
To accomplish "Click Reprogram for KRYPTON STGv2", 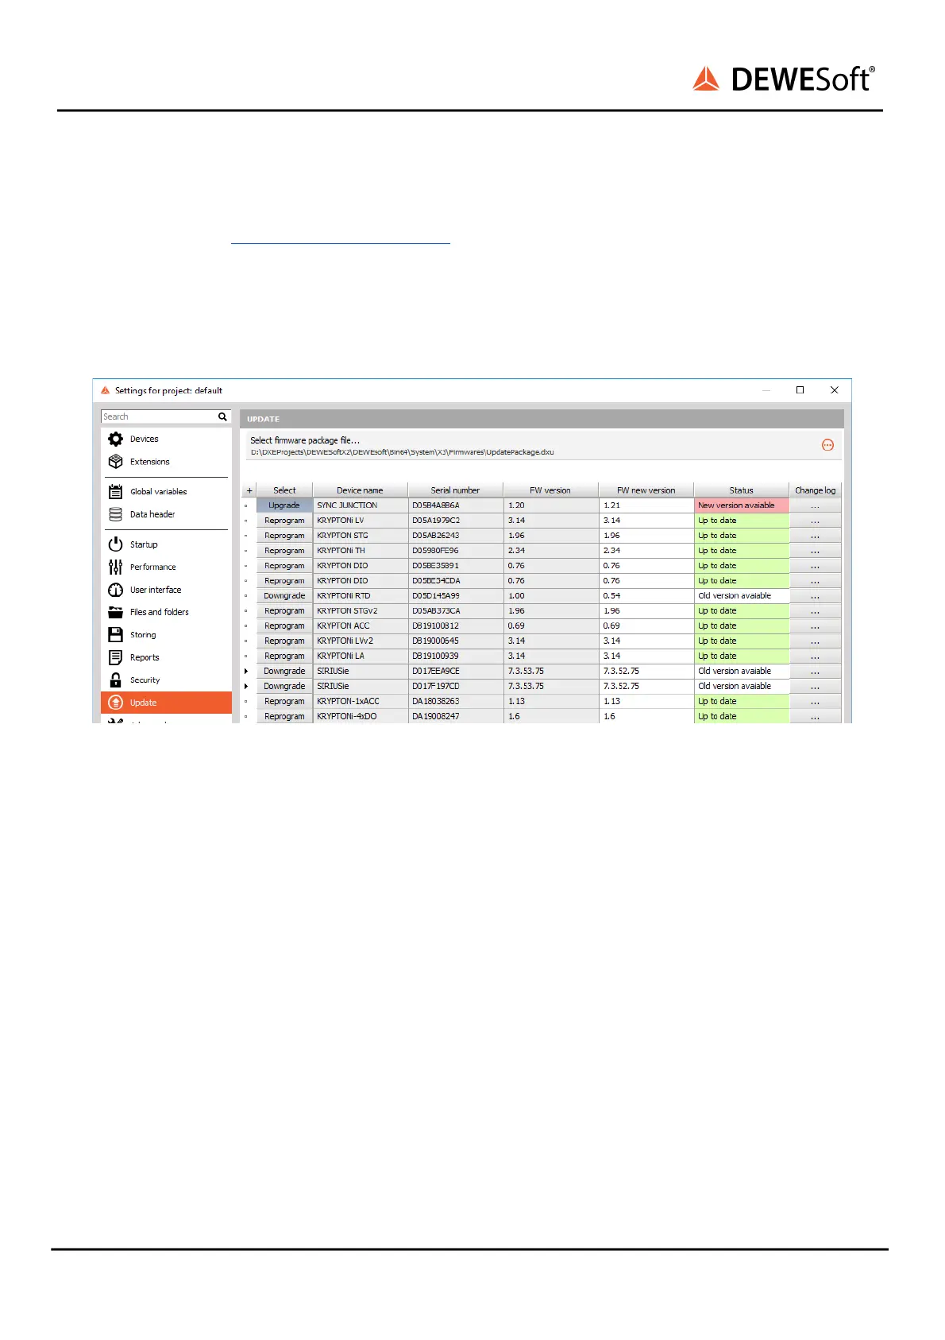I will (284, 611).
